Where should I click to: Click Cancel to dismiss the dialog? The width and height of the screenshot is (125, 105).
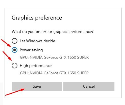pyautogui.click(x=89, y=86)
